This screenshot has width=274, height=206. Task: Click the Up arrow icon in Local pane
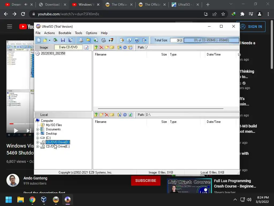[96, 115]
